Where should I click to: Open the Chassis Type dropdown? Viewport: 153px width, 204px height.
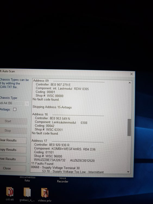tap(14, 103)
